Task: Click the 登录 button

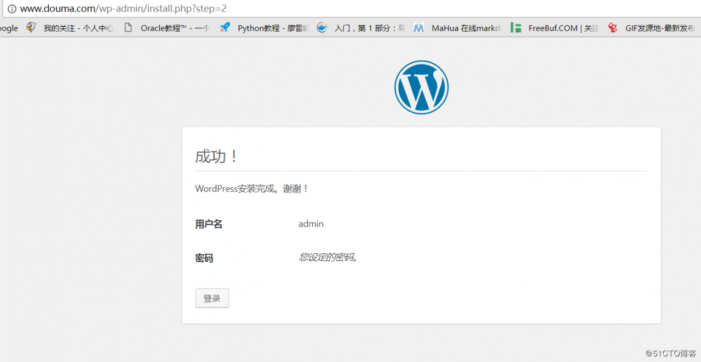Action: (212, 298)
